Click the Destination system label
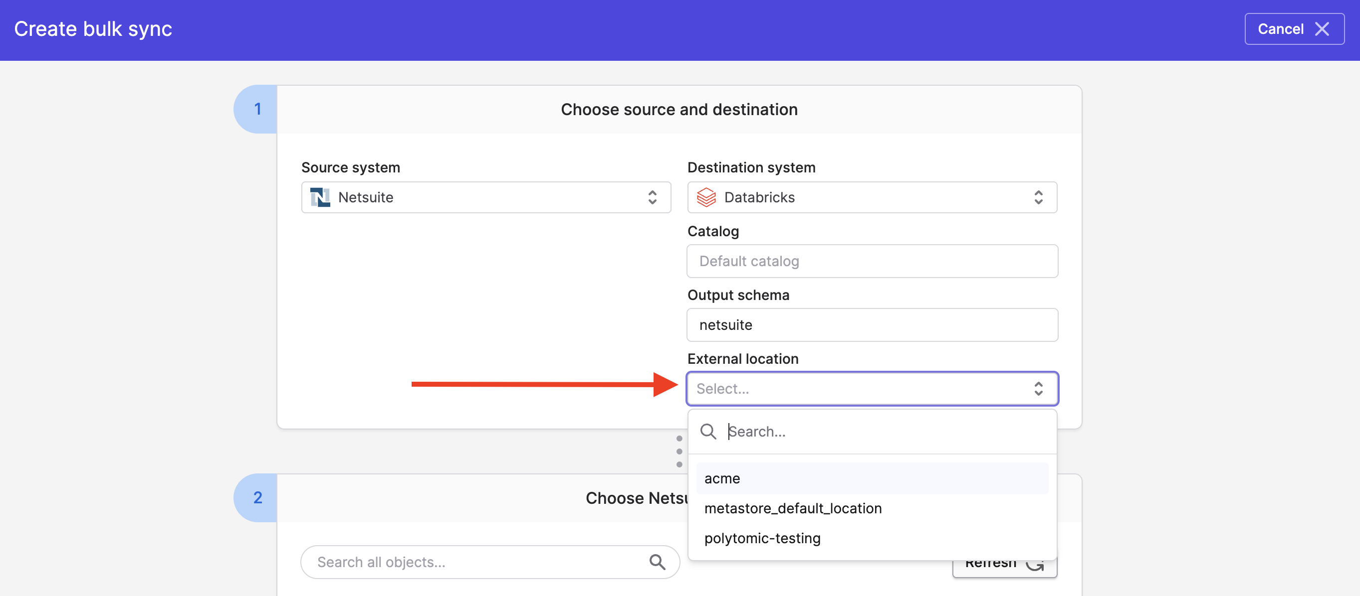The height and width of the screenshot is (596, 1360). 751,167
